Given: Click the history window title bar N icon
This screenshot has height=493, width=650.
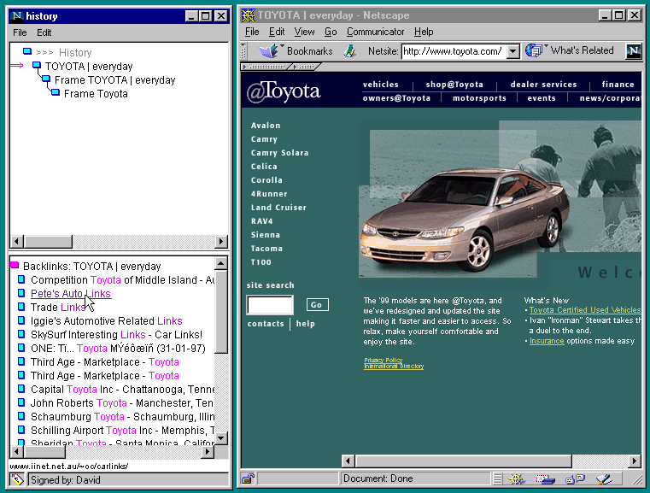Looking at the screenshot, I should pos(17,16).
